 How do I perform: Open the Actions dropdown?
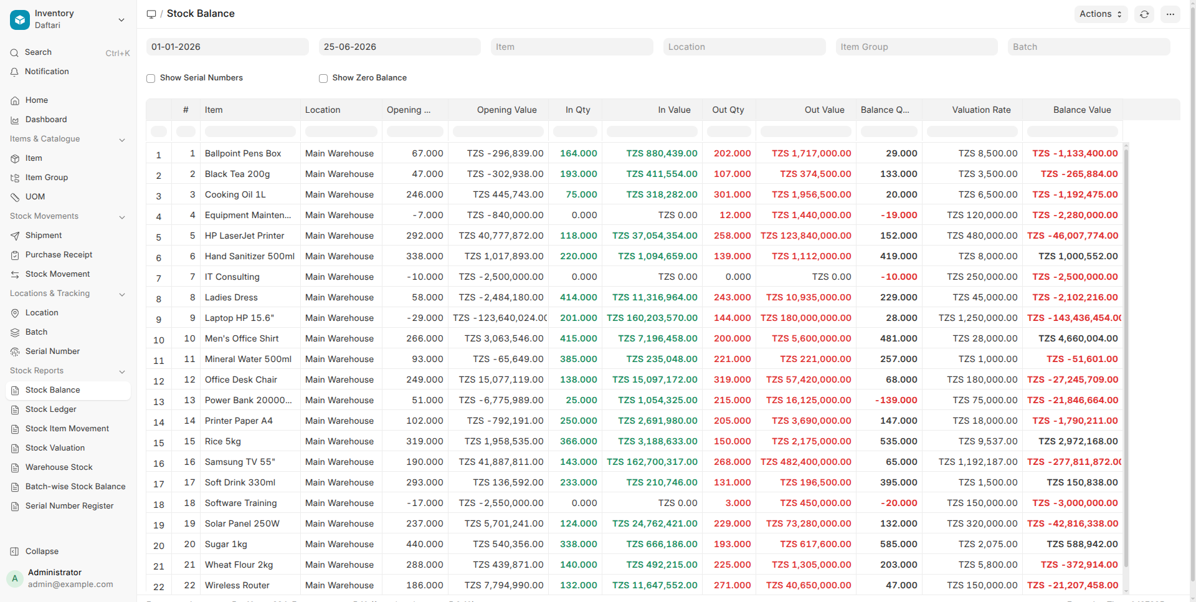(1101, 14)
